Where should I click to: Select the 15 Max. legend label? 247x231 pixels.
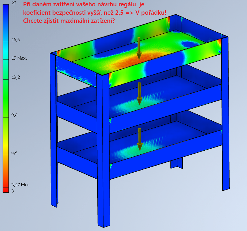pyautogui.click(x=19, y=58)
